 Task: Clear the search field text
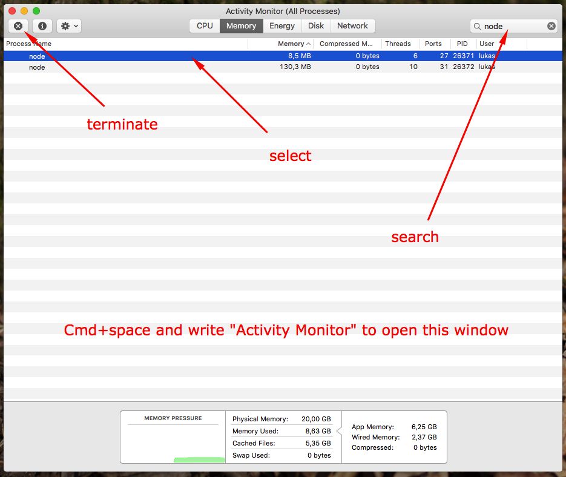[x=551, y=26]
